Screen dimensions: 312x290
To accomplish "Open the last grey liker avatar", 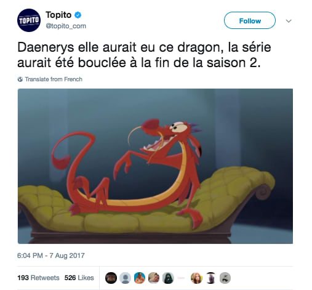I will [225, 278].
